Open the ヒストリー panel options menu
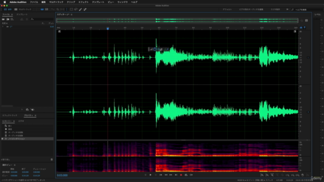 [14, 121]
